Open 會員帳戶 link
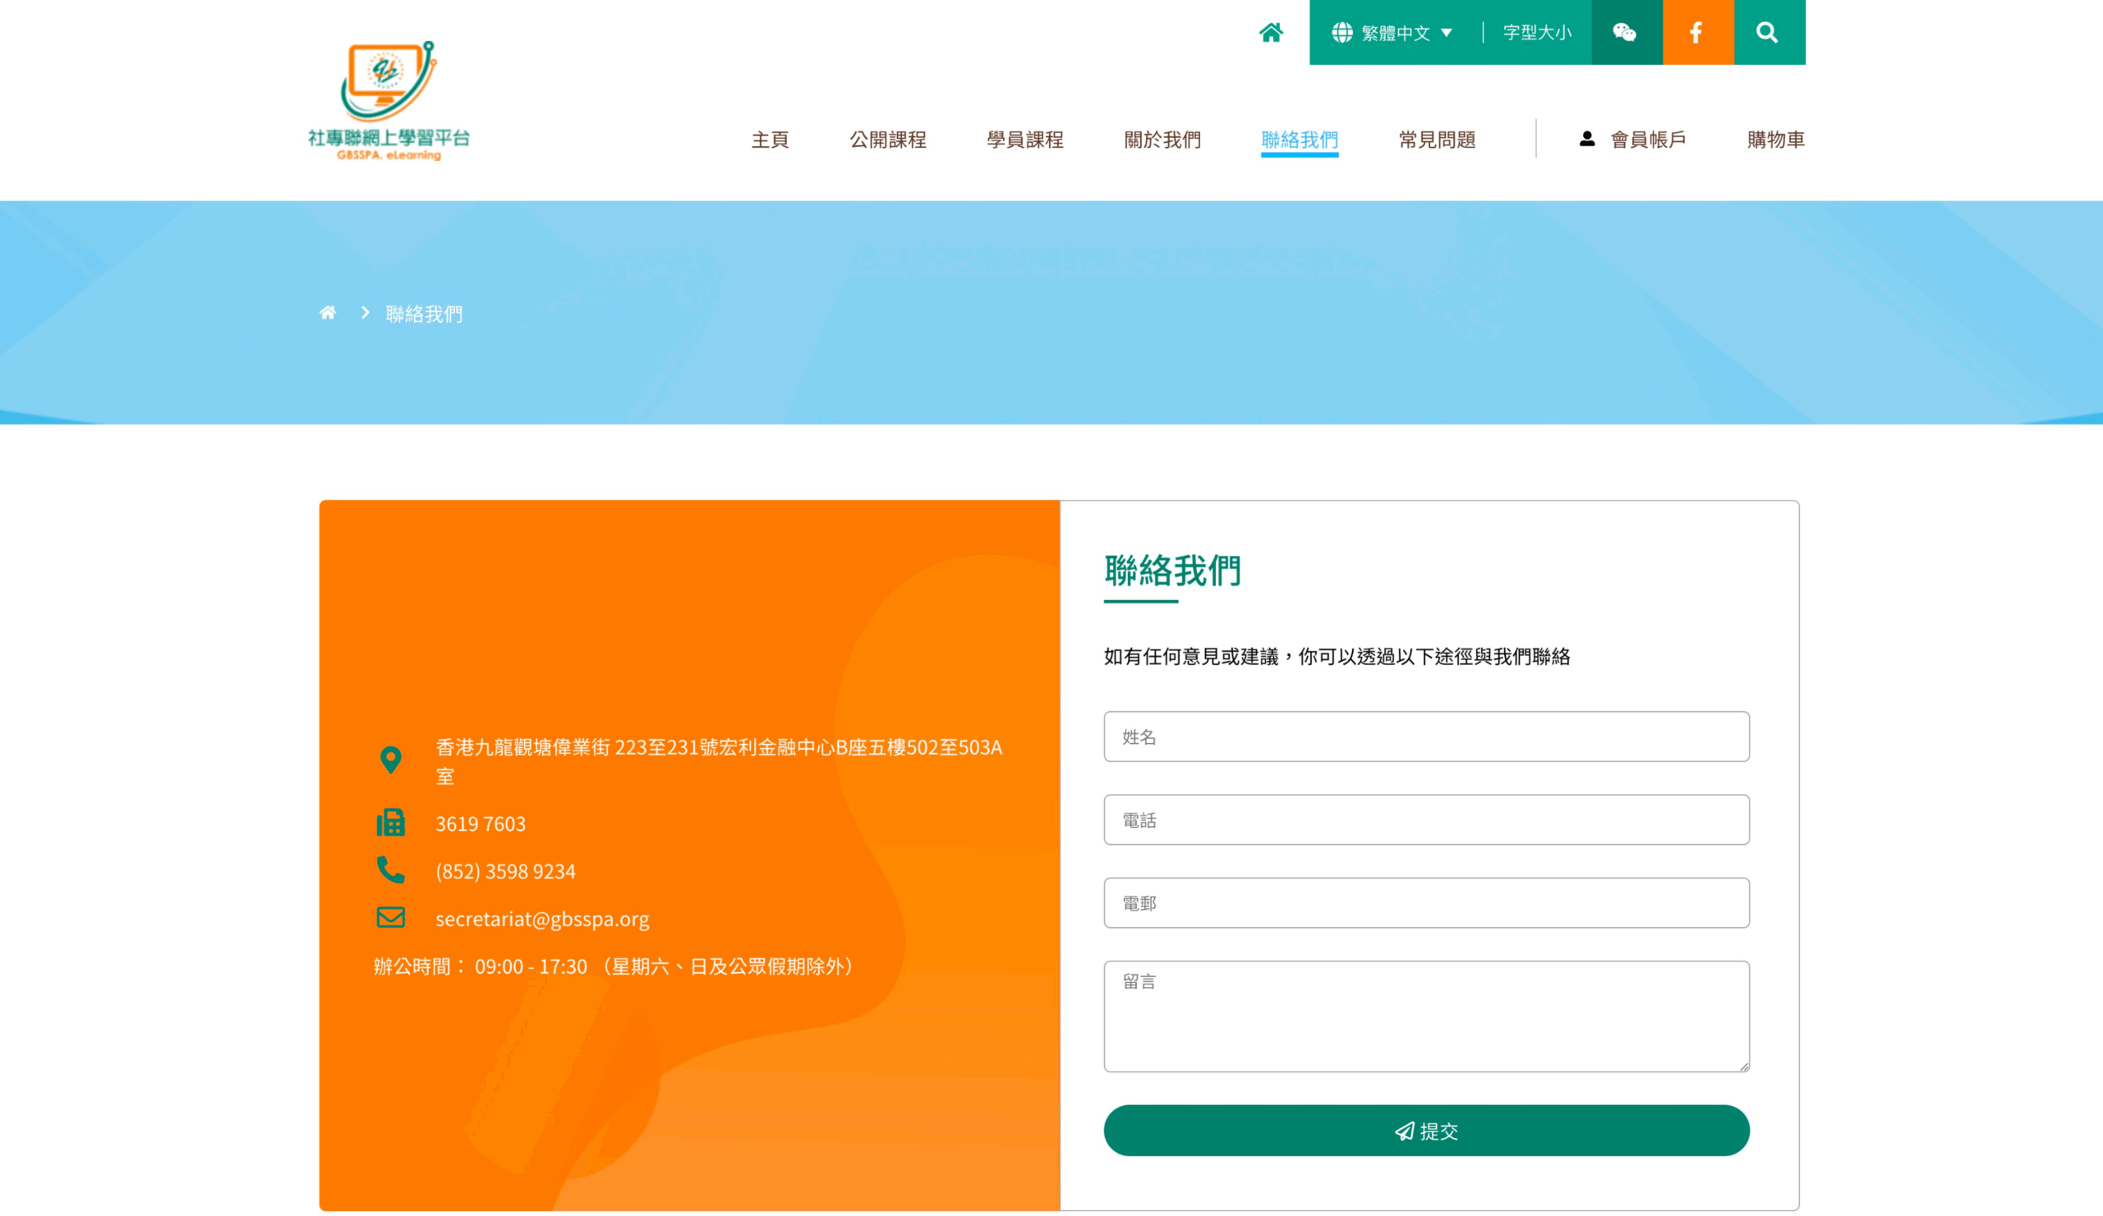The image size is (2103, 1216). (1647, 140)
